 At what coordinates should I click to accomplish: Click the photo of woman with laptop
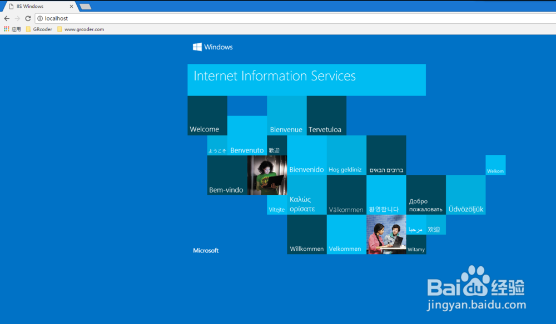tap(267, 175)
